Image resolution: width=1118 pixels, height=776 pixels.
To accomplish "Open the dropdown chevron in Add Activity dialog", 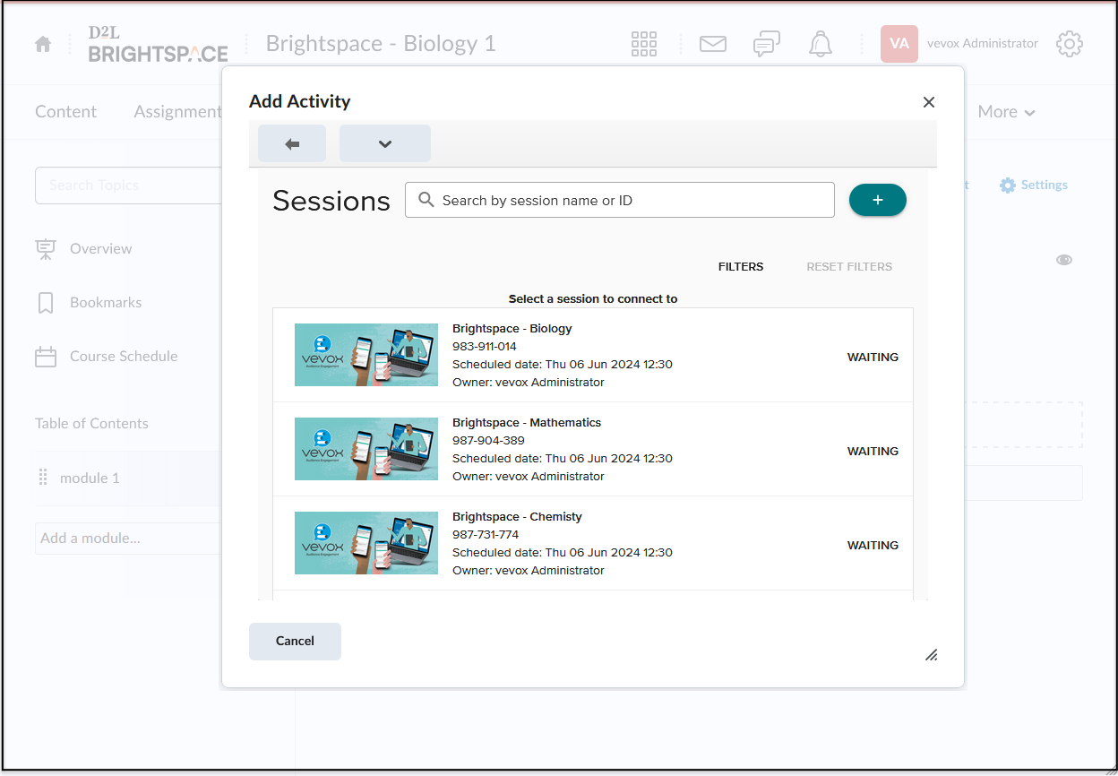I will pyautogui.click(x=384, y=142).
